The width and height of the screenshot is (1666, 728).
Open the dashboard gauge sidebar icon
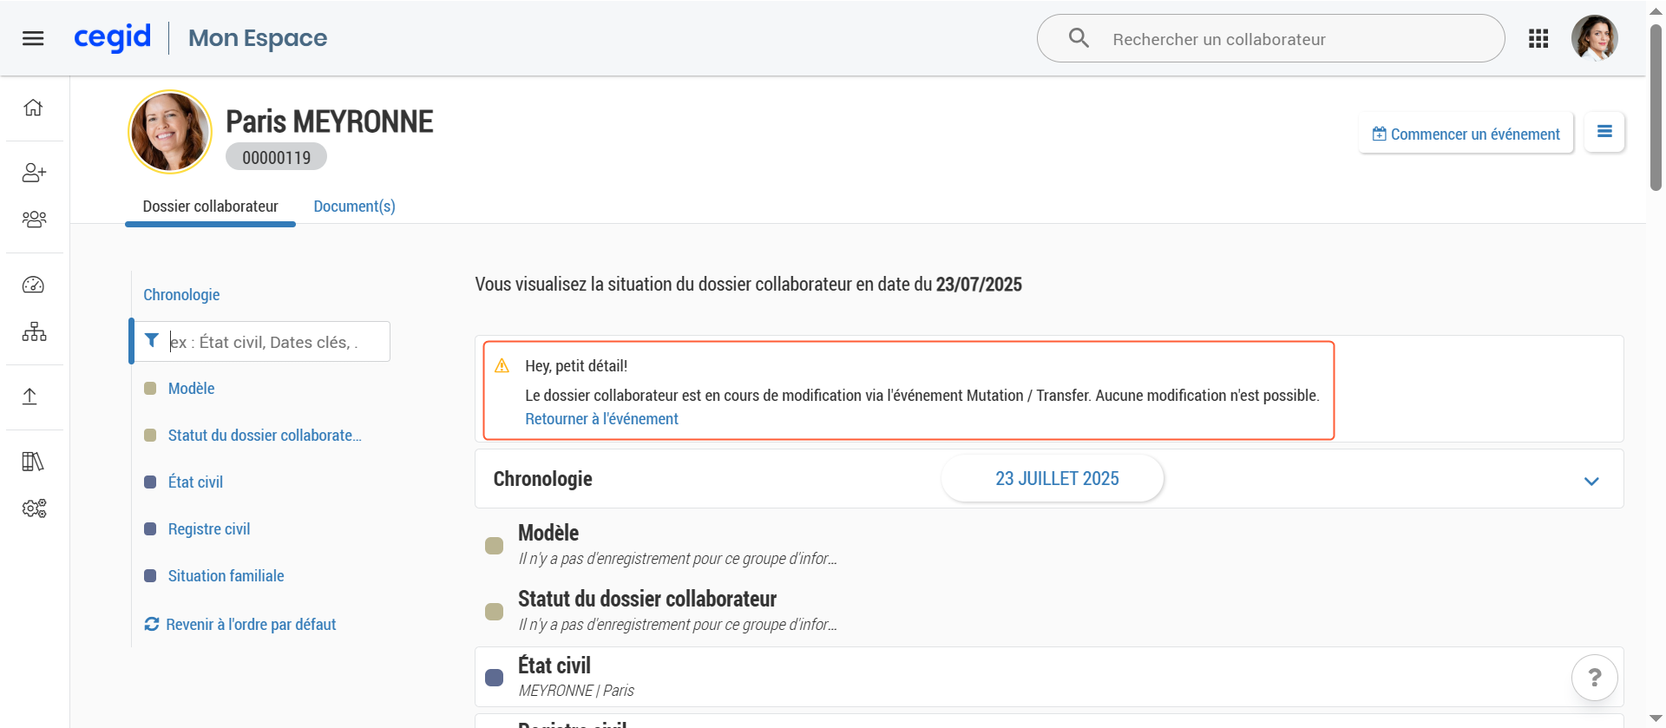[x=33, y=285]
